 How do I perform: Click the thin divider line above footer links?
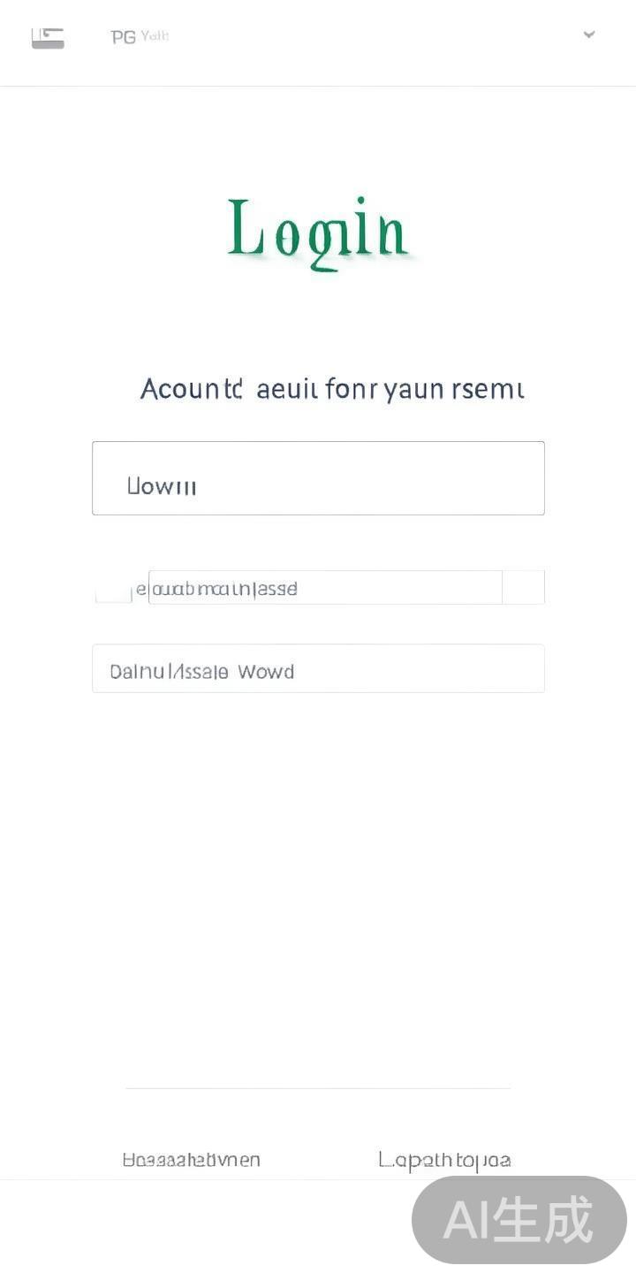pyautogui.click(x=318, y=1088)
